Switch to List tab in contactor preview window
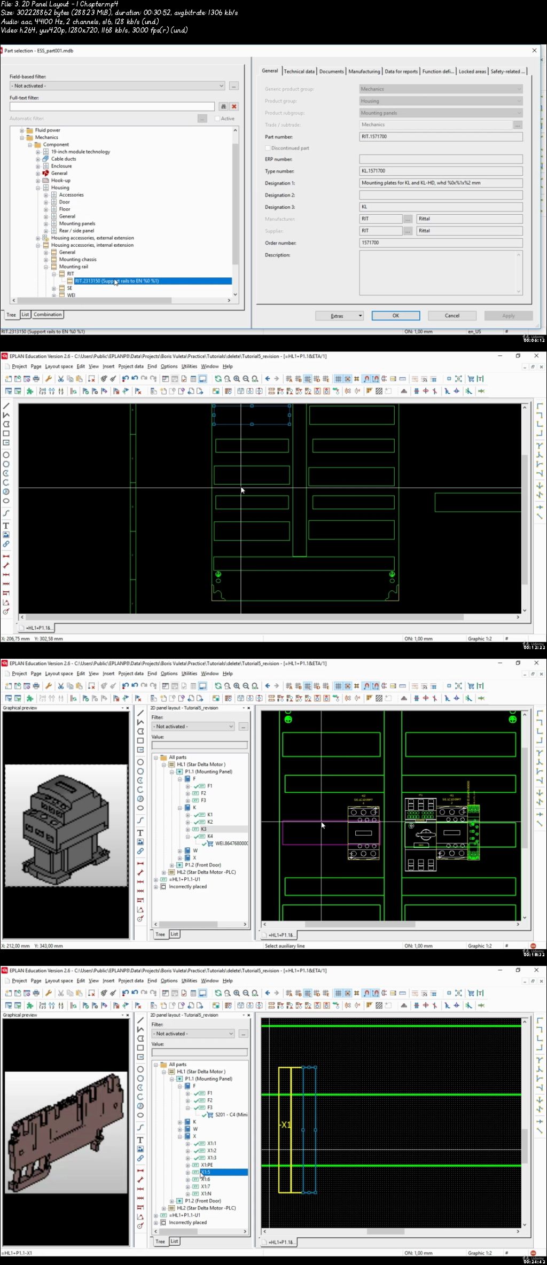Image resolution: width=547 pixels, height=1265 pixels. [x=174, y=934]
